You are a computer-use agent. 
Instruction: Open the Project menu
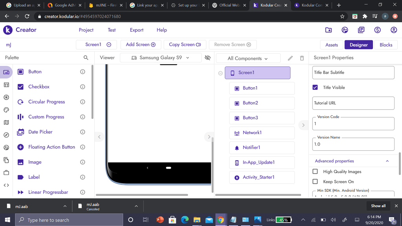(x=86, y=30)
